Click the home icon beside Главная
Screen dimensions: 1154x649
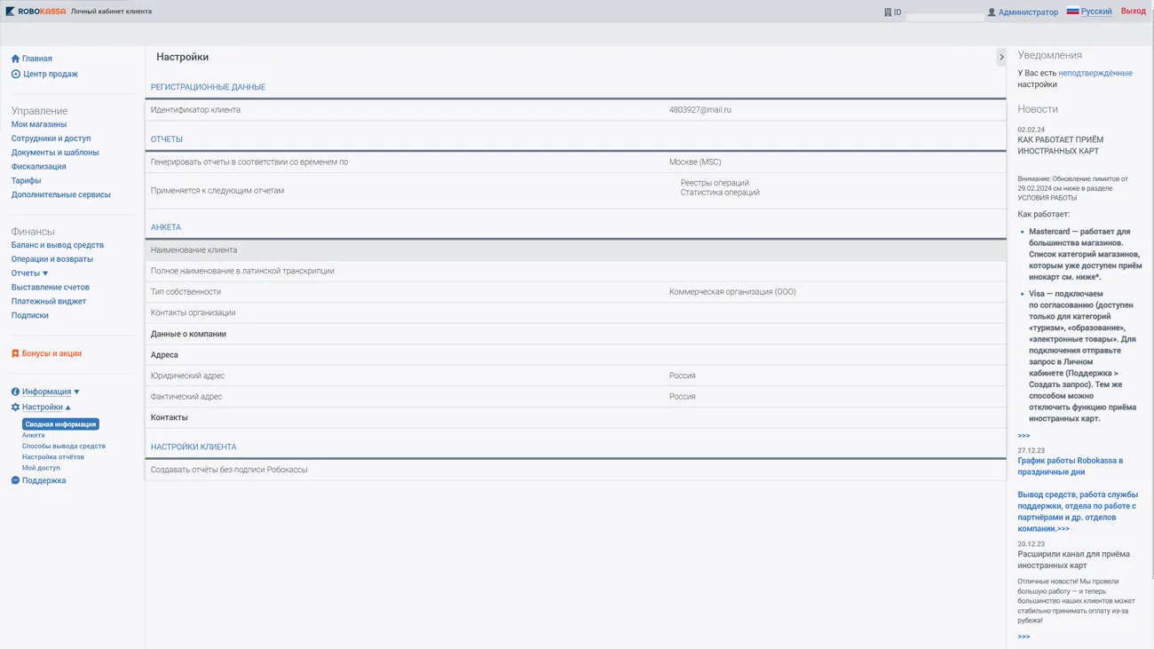pyautogui.click(x=15, y=59)
